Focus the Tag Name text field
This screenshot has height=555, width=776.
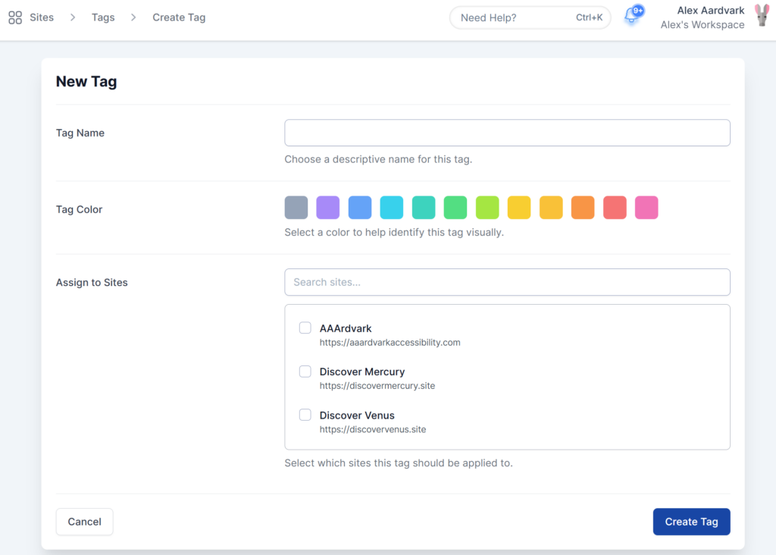click(507, 133)
